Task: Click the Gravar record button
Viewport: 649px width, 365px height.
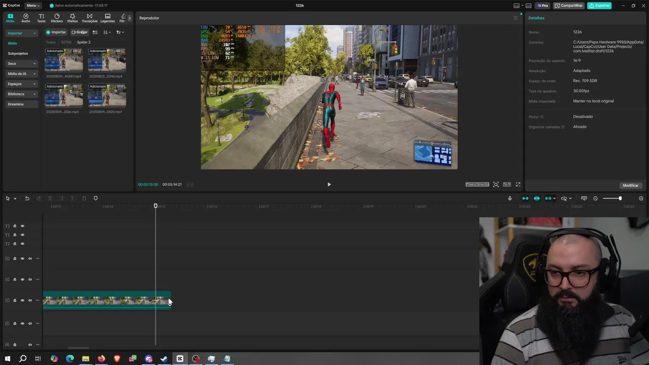Action: (x=80, y=32)
